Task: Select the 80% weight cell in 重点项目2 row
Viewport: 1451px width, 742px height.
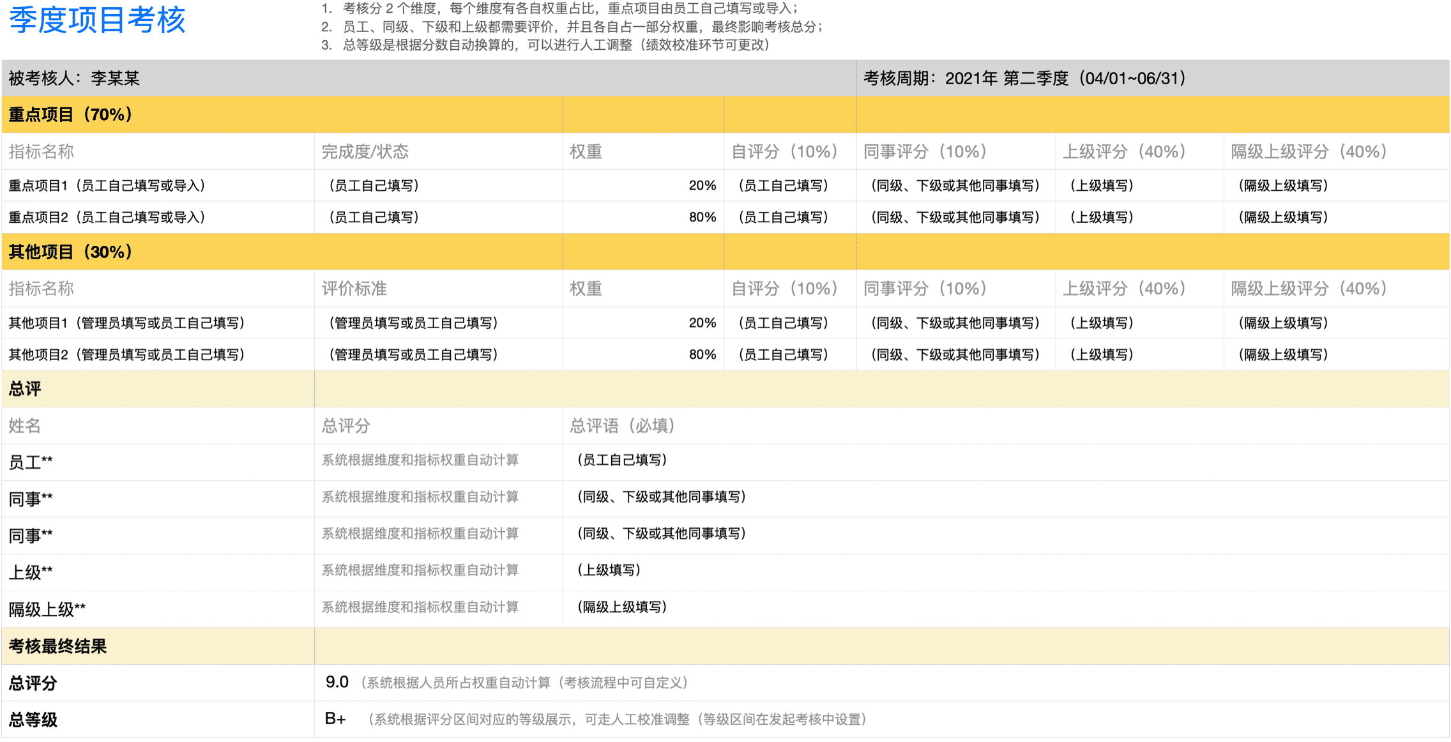Action: (x=643, y=217)
